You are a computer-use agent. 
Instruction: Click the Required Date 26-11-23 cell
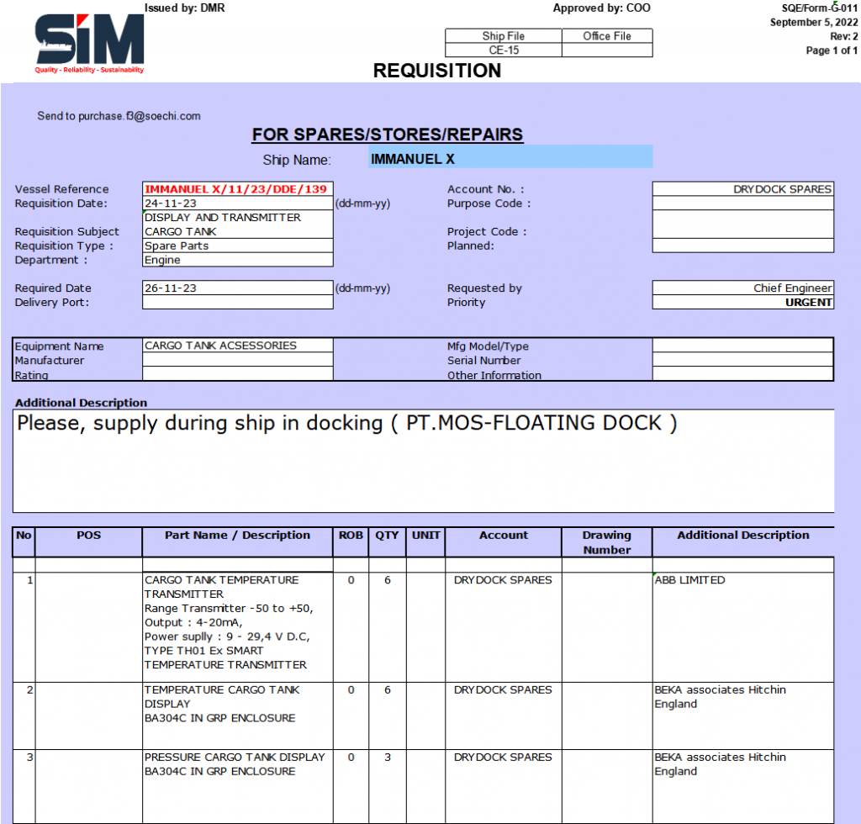(238, 288)
